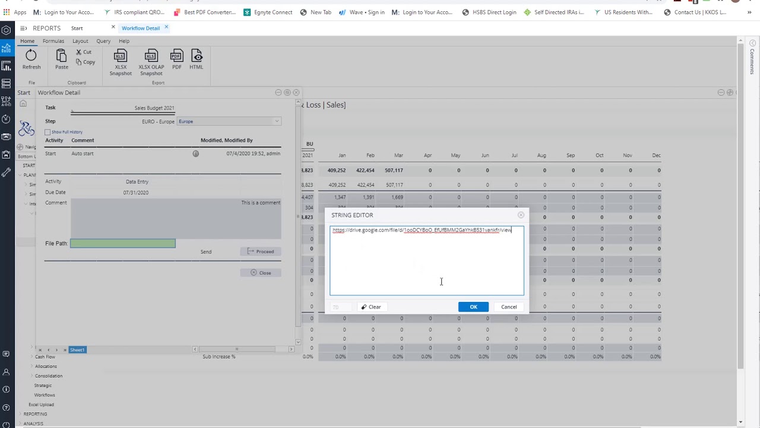Open the Help ribbon tab
The width and height of the screenshot is (760, 428).
124,41
